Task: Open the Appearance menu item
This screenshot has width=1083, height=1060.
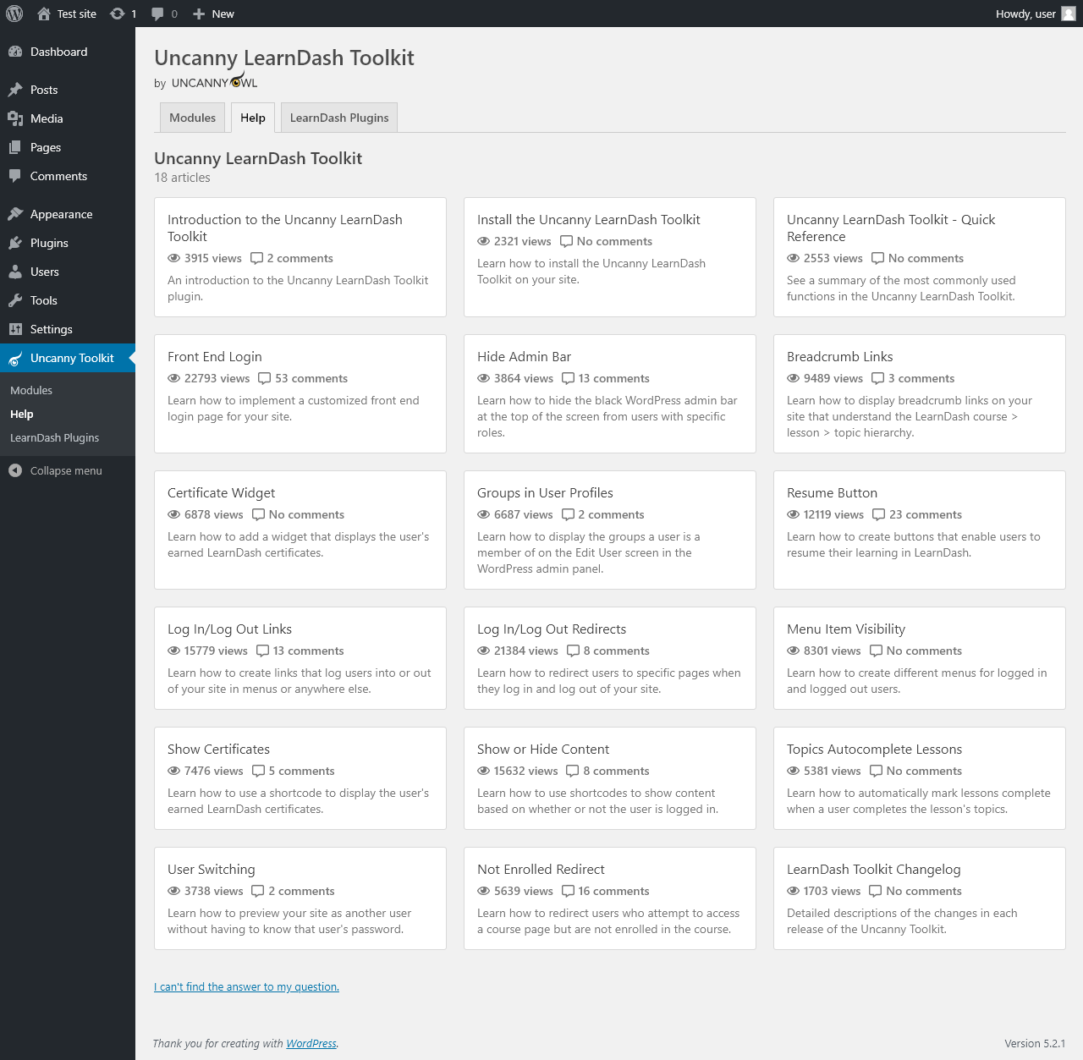Action: click(x=68, y=214)
